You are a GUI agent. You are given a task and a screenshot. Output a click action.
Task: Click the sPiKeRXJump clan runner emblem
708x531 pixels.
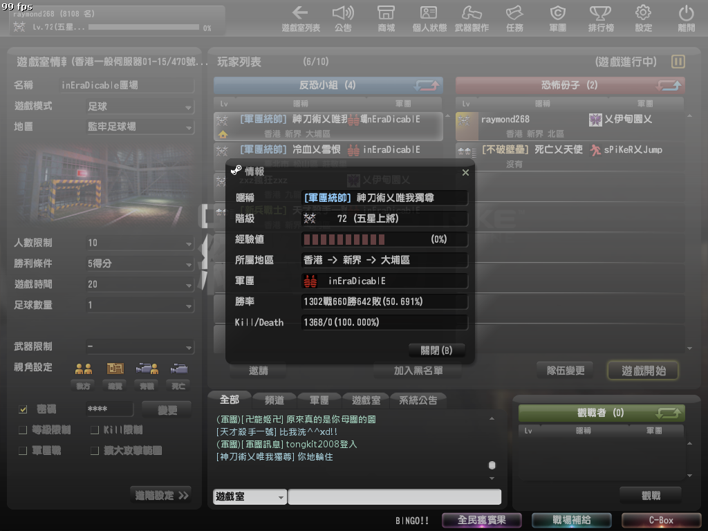595,150
